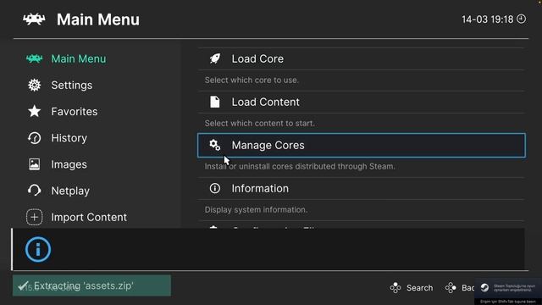The width and height of the screenshot is (542, 305).
Task: Click the Steam logo in overlay notification
Action: pos(484,287)
